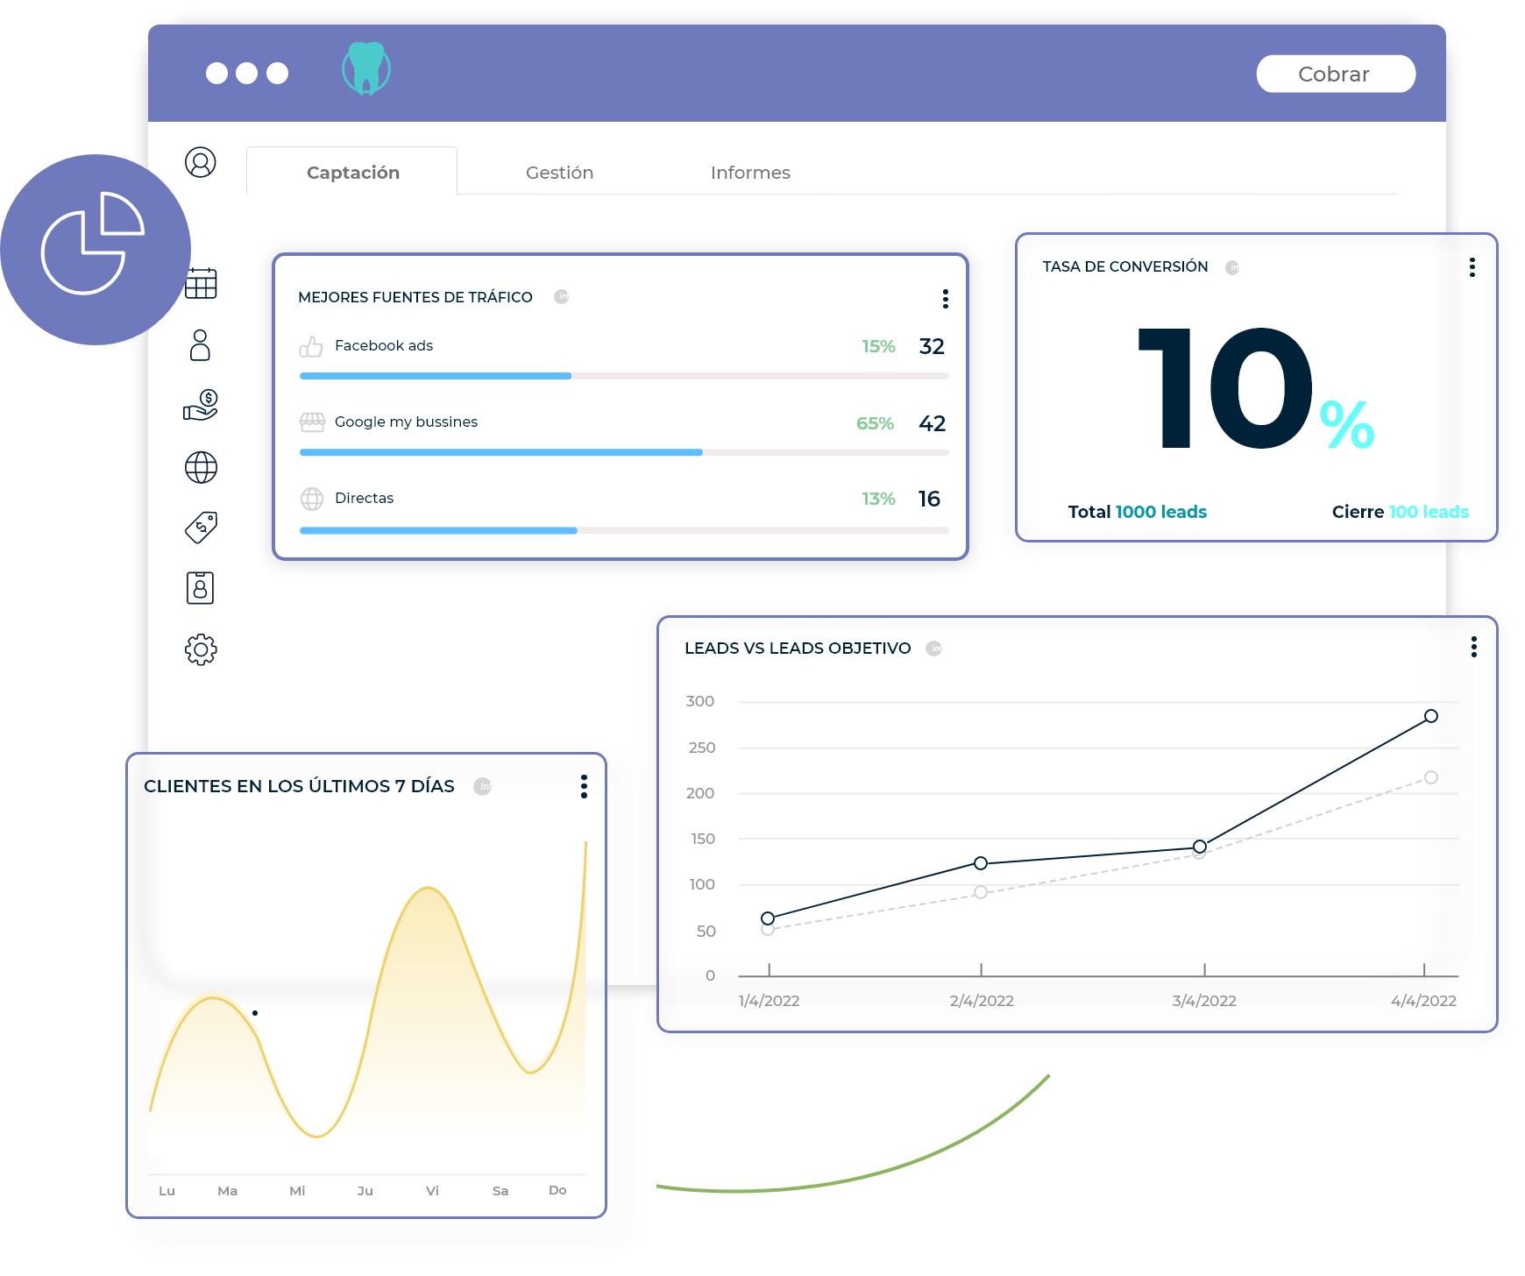Switch to the Gestión tab
This screenshot has width=1525, height=1276.
coord(559,173)
